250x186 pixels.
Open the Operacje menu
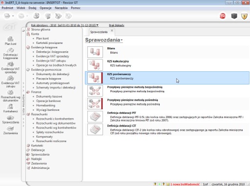point(45,8)
